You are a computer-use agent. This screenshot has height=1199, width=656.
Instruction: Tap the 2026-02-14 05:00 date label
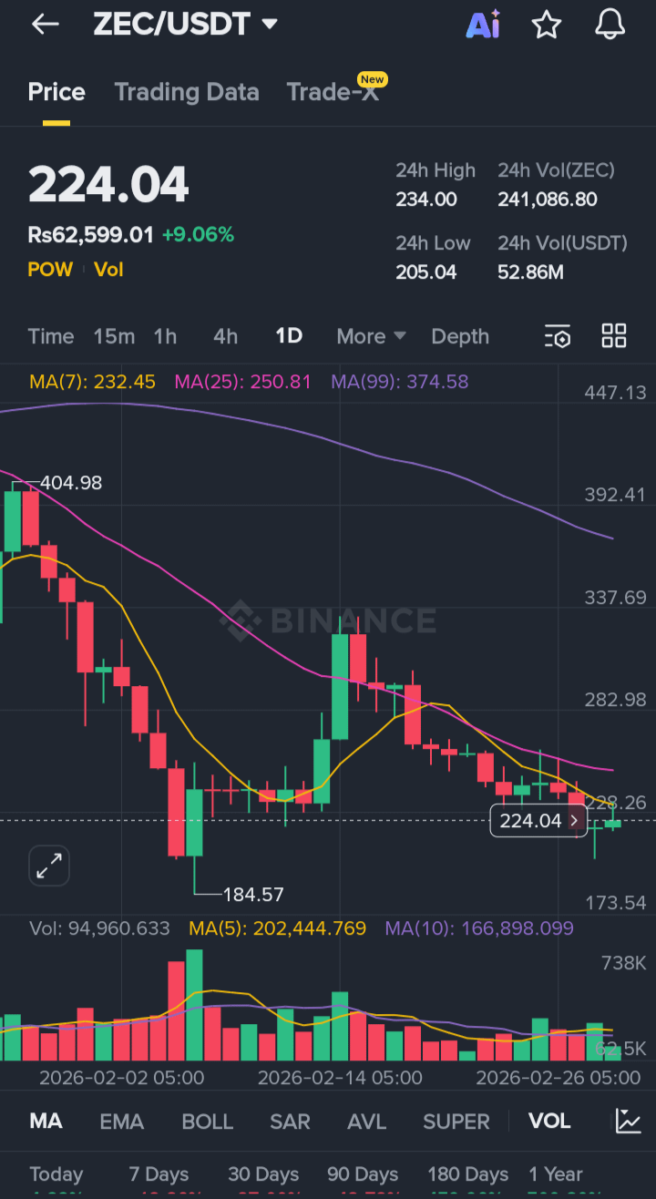tap(340, 1078)
